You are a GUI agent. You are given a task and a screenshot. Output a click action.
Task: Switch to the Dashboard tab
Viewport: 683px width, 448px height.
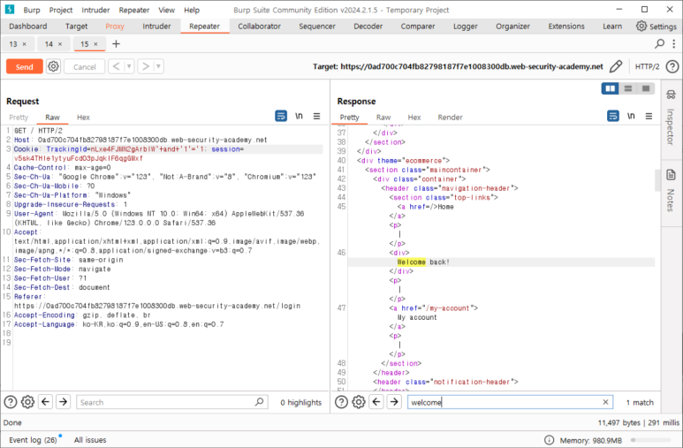pos(28,27)
